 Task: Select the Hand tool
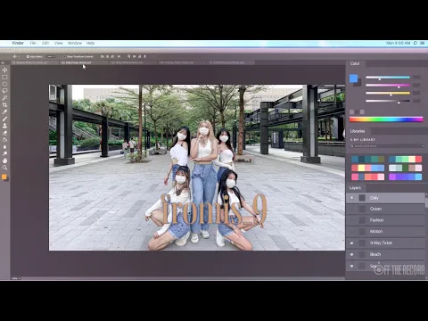click(x=4, y=160)
